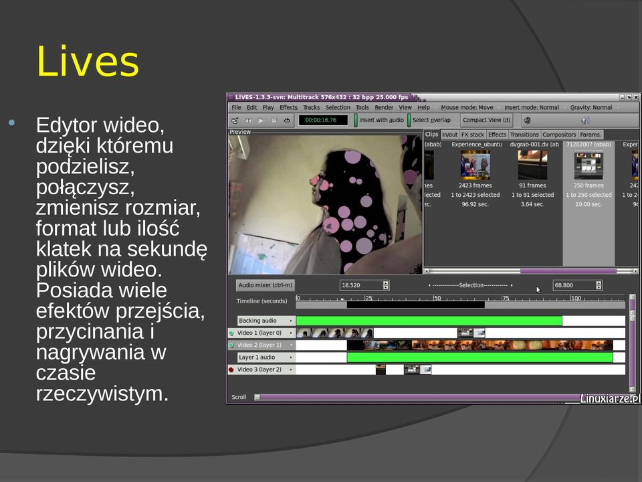Switch to the Compositors tab
642x482 pixels.
[559, 135]
